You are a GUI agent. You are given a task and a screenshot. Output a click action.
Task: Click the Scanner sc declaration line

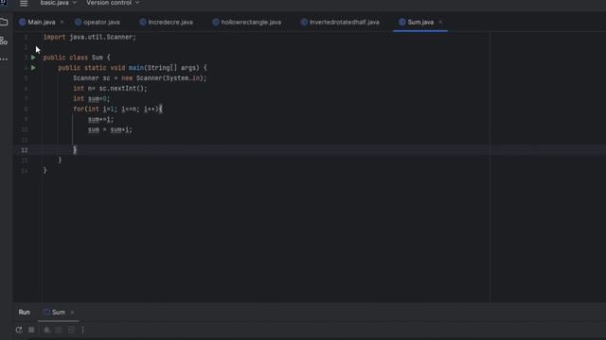point(140,78)
